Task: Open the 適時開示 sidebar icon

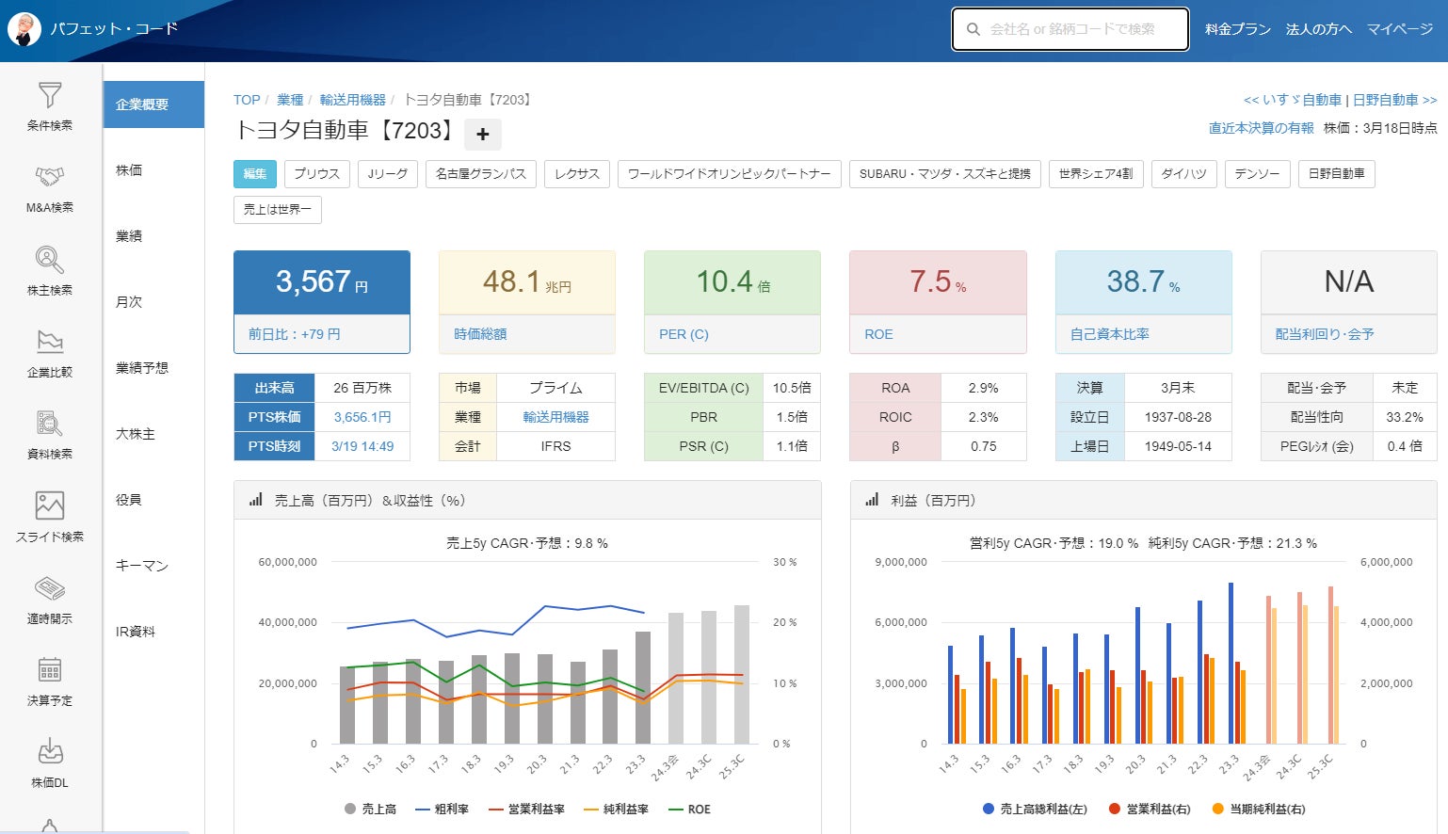Action: pyautogui.click(x=50, y=588)
